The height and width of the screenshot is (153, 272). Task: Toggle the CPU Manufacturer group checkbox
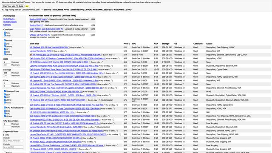(x=5, y=108)
